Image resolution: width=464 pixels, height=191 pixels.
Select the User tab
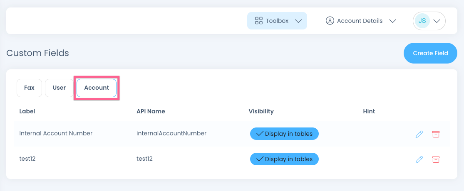(x=59, y=88)
